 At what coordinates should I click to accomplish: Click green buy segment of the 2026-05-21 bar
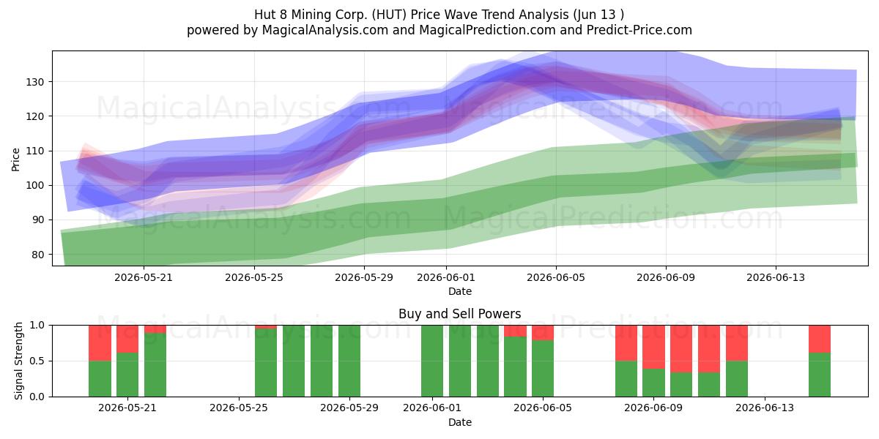(x=127, y=375)
